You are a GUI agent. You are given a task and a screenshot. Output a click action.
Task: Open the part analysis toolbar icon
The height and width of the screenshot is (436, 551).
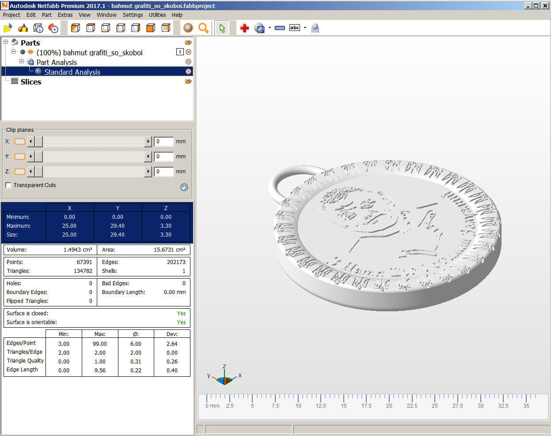259,28
